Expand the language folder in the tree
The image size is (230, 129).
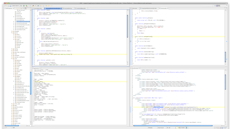point(11,31)
